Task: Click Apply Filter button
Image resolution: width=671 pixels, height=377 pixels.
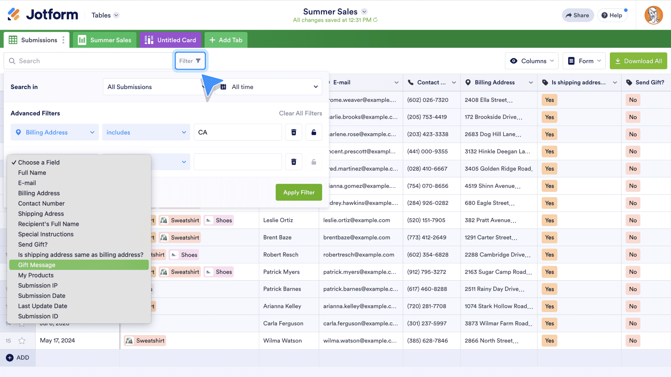Action: [x=298, y=192]
